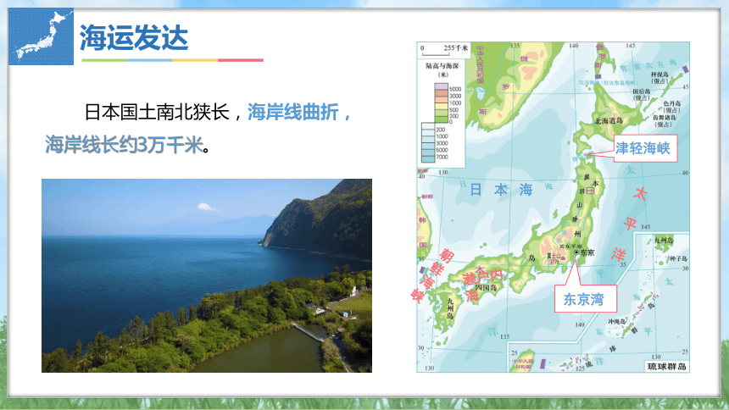The width and height of the screenshot is (729, 410).
Task: Click the 日本海 label on map
Action: tap(501, 190)
